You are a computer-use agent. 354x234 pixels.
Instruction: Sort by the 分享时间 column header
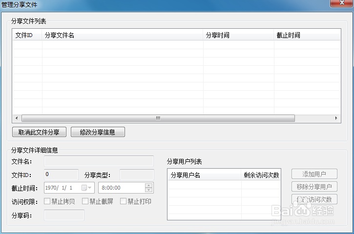pyautogui.click(x=238, y=35)
